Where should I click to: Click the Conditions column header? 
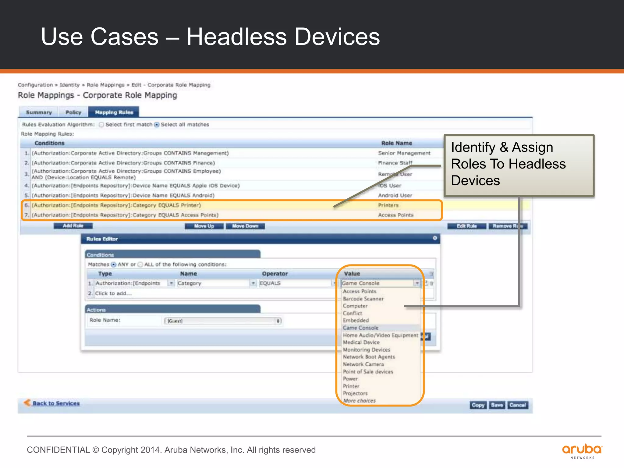49,143
